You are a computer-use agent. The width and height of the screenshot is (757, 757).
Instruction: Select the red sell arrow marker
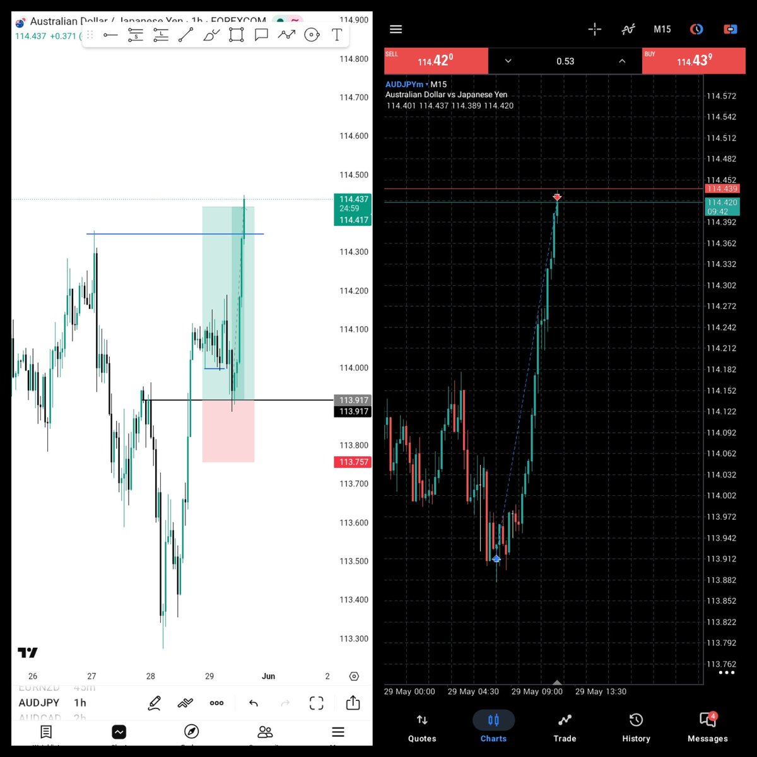557,197
